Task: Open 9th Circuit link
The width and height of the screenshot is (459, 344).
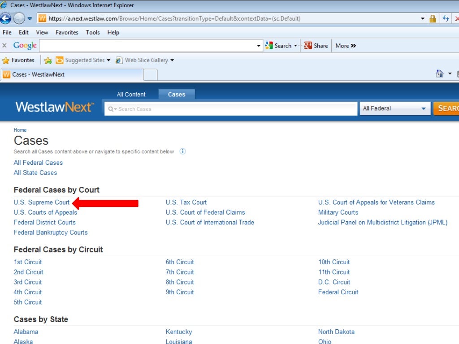Action: 180,292
